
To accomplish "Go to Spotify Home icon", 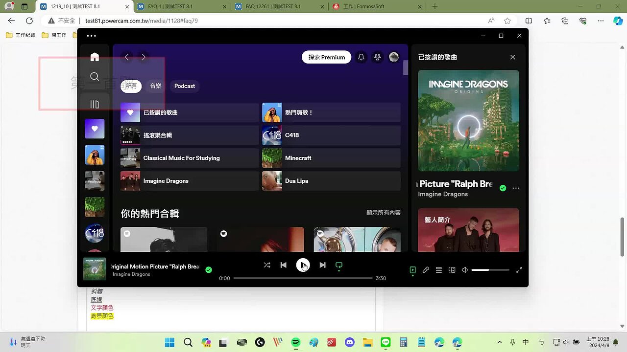I will point(95,57).
